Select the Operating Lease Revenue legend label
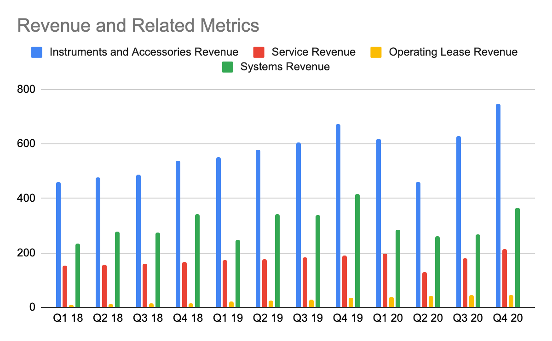Viewport: 552px width, 341px height. click(x=453, y=52)
